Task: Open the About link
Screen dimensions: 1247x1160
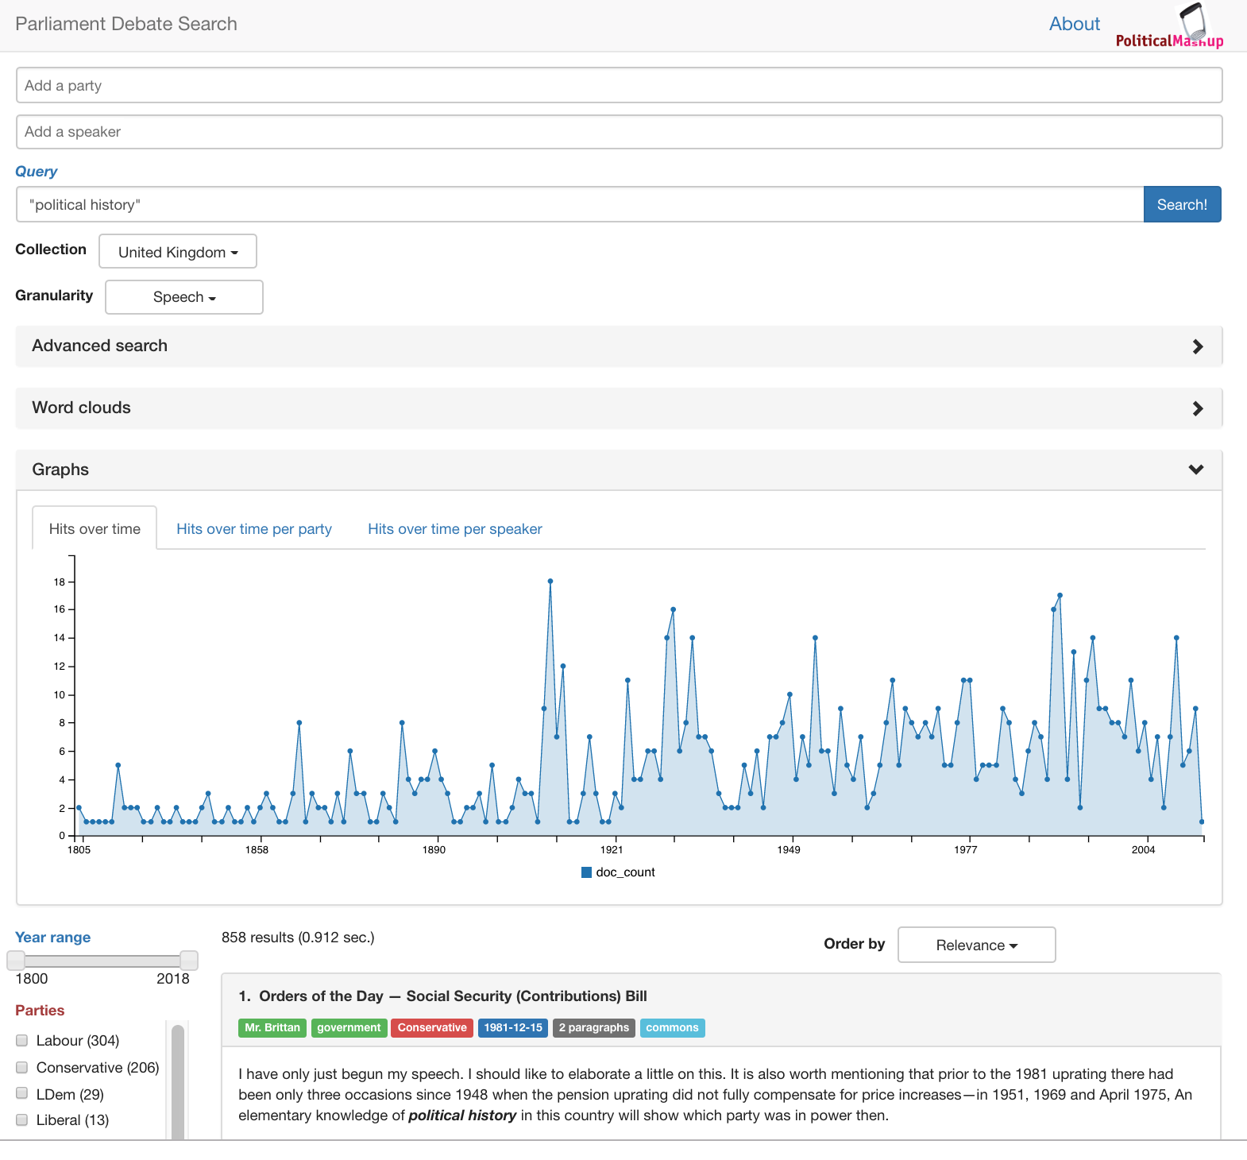Action: tap(1074, 24)
